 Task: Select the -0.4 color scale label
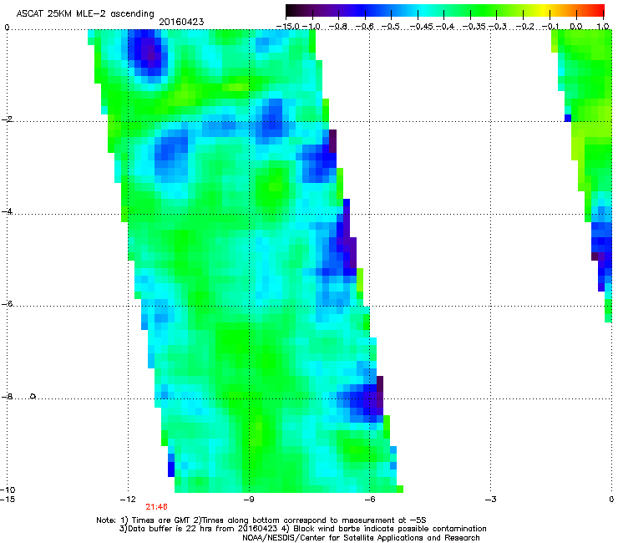click(444, 27)
